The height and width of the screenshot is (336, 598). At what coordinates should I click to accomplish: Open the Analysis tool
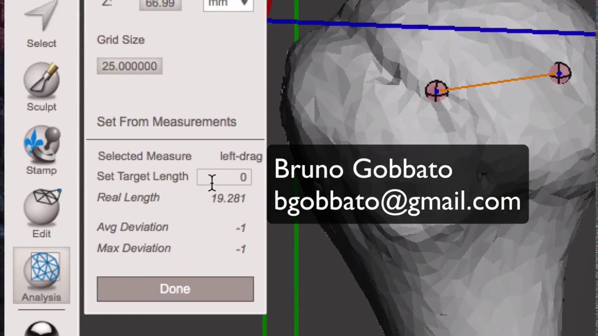41,276
